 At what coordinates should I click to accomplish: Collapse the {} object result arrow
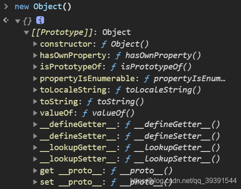point(17,21)
